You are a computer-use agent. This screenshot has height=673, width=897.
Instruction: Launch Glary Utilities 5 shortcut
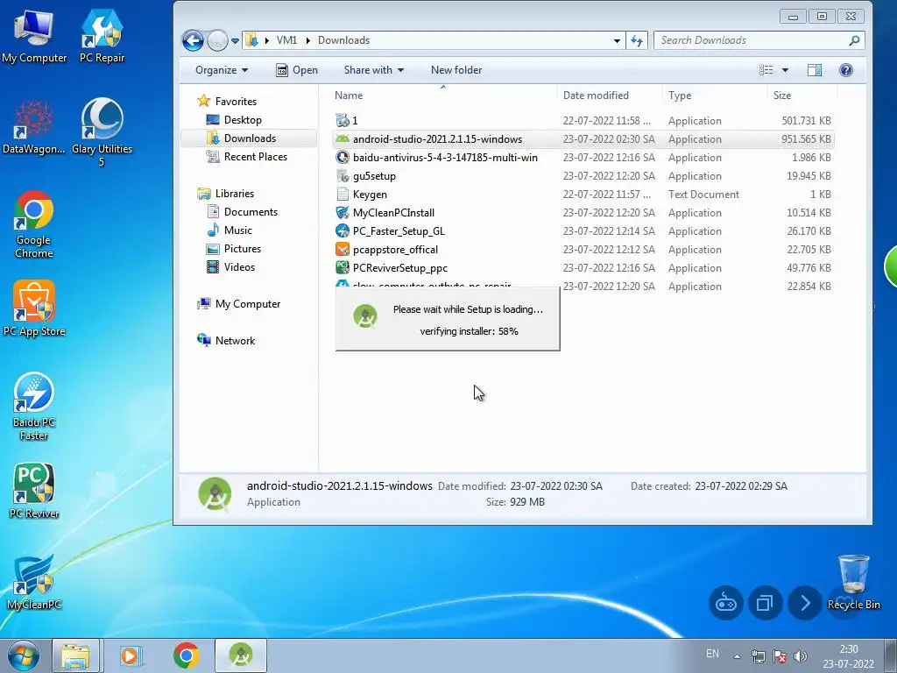coord(102,131)
